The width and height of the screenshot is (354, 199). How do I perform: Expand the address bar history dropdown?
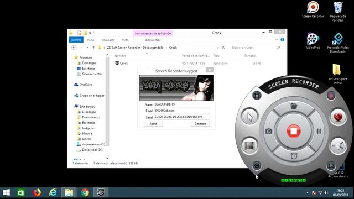pos(217,48)
